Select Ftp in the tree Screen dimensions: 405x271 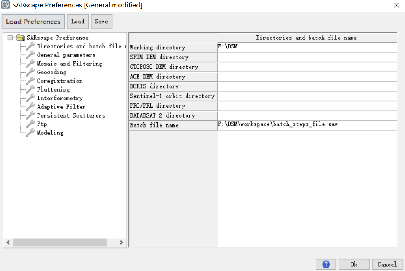(x=42, y=124)
